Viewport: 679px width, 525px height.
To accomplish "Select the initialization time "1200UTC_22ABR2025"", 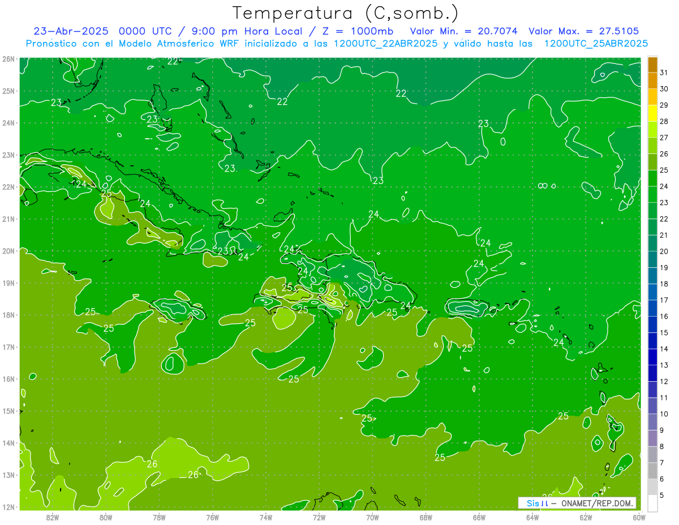I will pos(385,43).
